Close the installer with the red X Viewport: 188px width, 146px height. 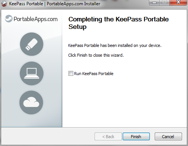click(x=178, y=3)
